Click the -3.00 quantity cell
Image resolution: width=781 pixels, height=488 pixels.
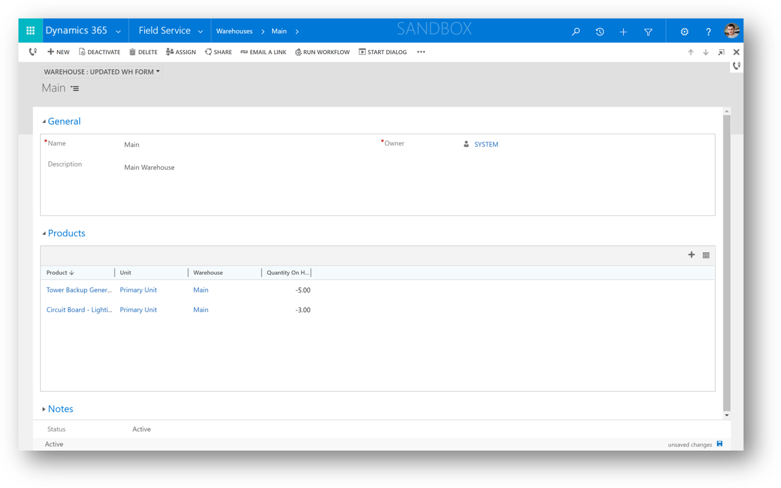(303, 309)
